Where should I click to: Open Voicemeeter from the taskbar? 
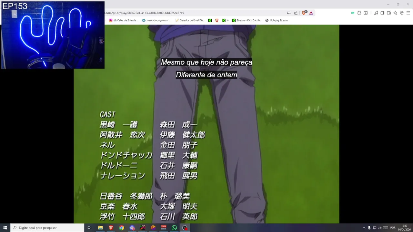pyautogui.click(x=164, y=228)
